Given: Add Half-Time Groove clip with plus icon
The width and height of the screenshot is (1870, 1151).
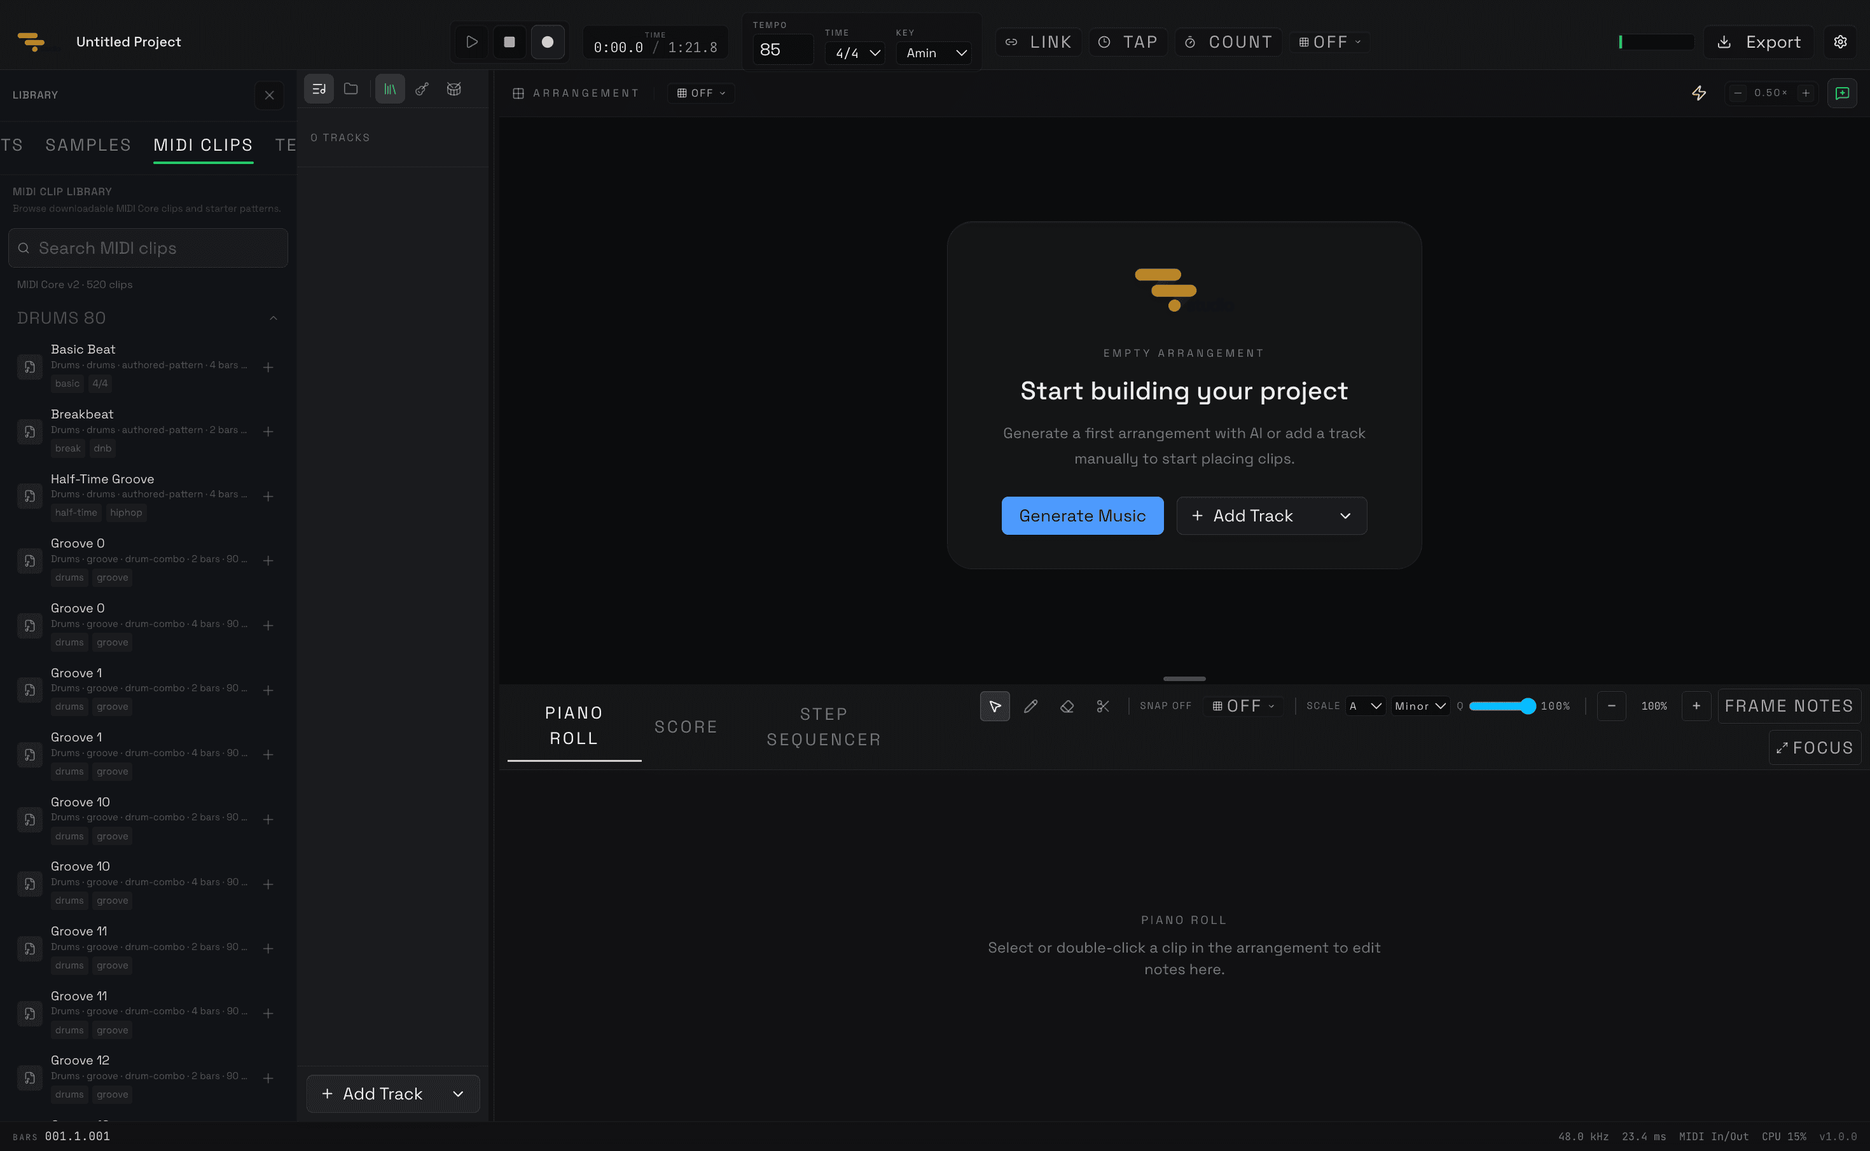Looking at the screenshot, I should point(268,497).
